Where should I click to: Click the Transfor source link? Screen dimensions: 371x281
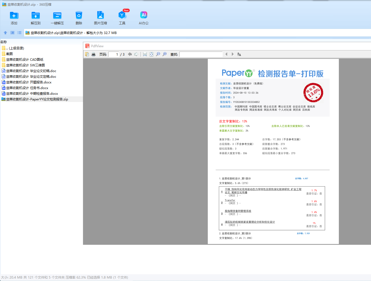230,200
